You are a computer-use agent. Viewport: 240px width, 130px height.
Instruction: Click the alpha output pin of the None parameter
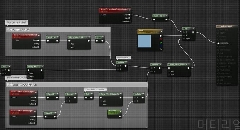(x=161, y=49)
